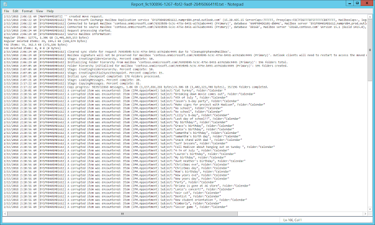Click the line mentioning 'Mailbox Replication service'
The height and width of the screenshot is (225, 375).
pos(185,20)
